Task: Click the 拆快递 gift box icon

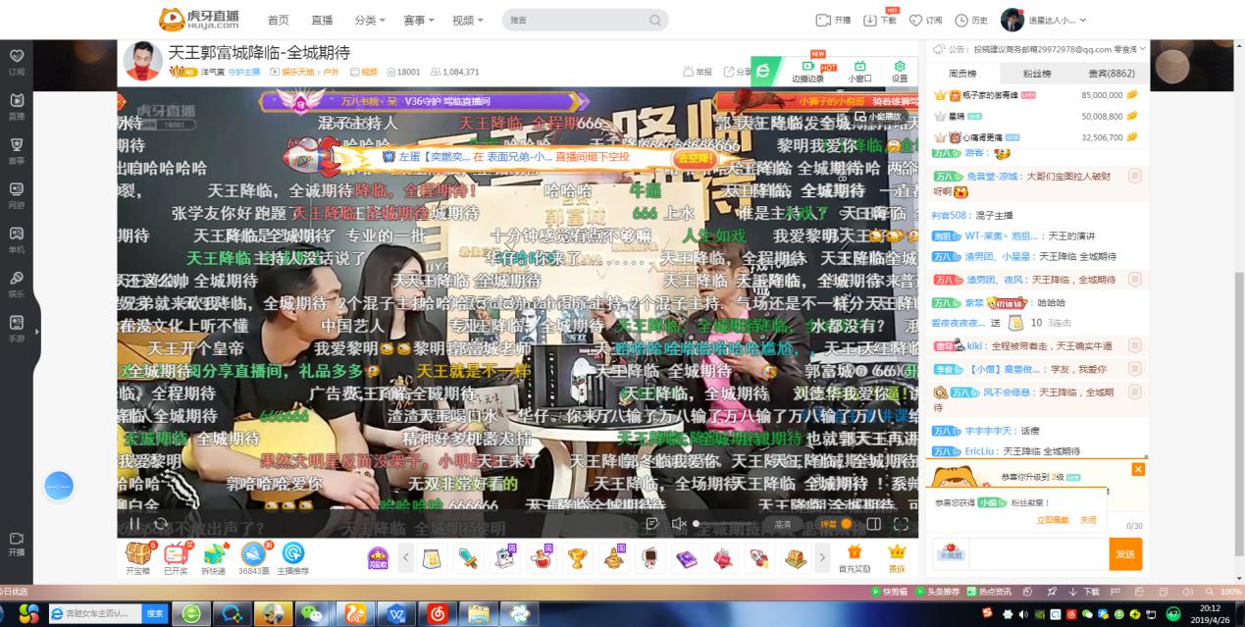Action: [x=214, y=558]
